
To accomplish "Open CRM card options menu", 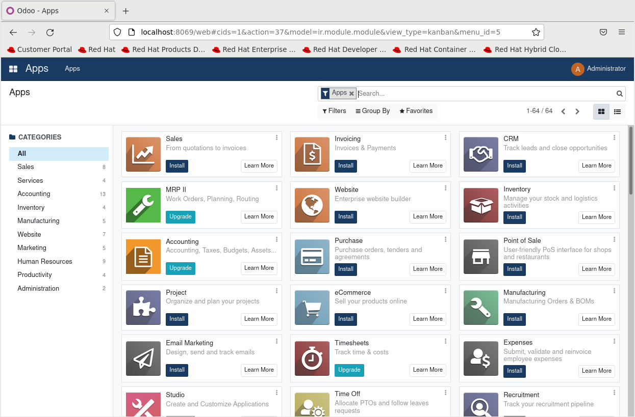I will point(615,137).
